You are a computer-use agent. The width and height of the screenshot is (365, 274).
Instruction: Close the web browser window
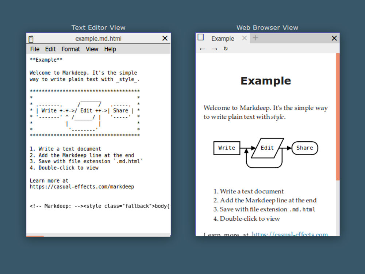click(334, 38)
